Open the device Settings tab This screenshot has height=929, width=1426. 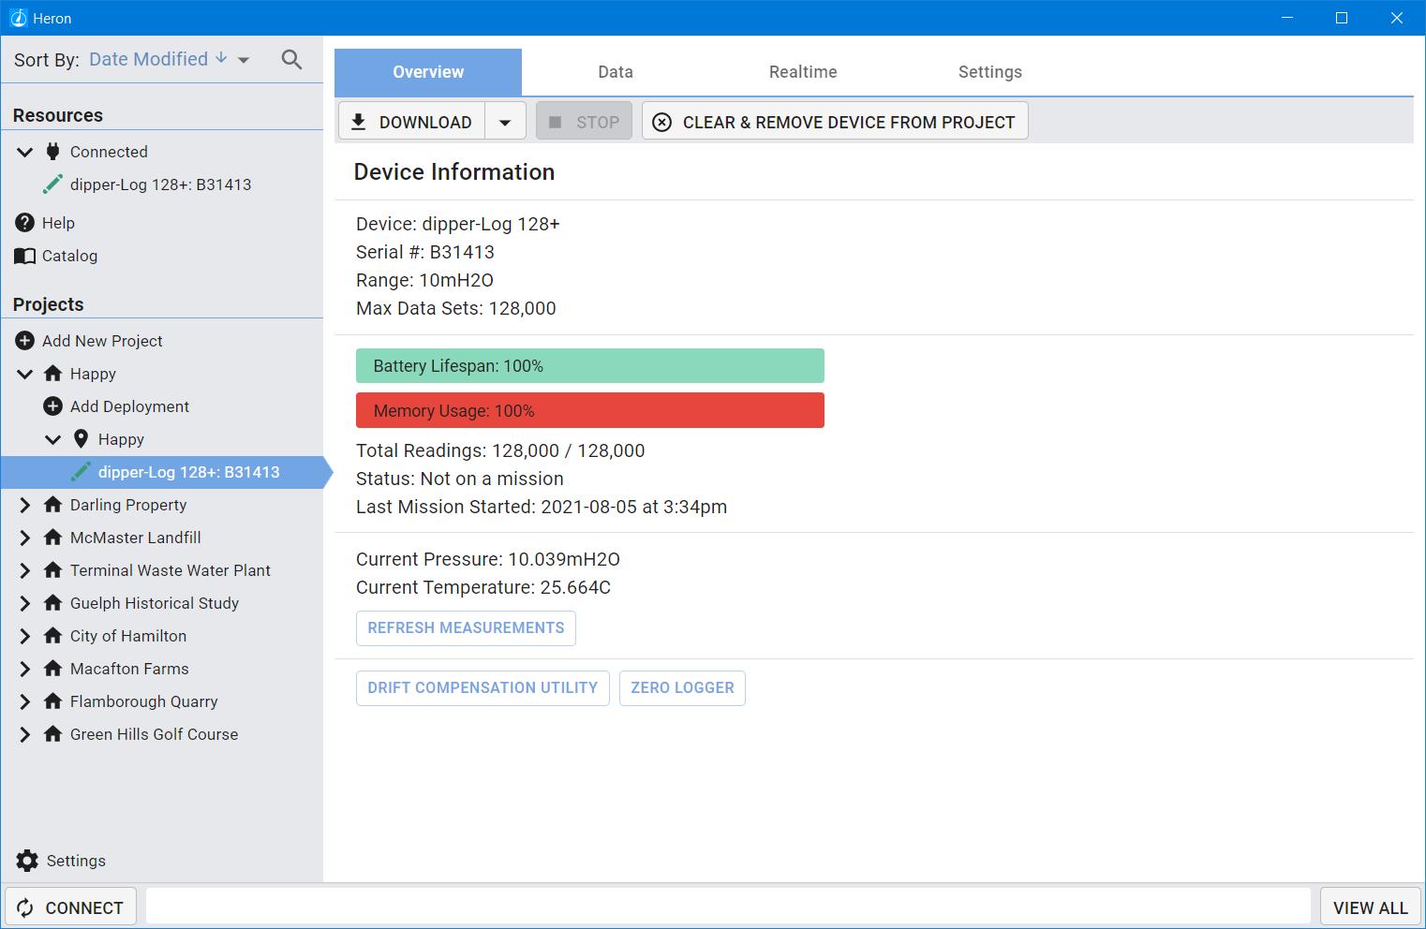[x=990, y=72]
